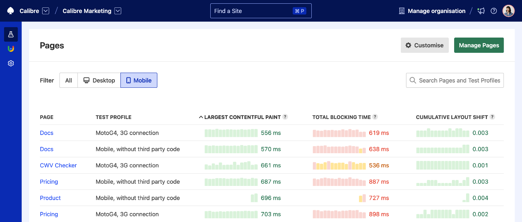Switch the filter to Desktop
The height and width of the screenshot is (222, 522).
(99, 80)
